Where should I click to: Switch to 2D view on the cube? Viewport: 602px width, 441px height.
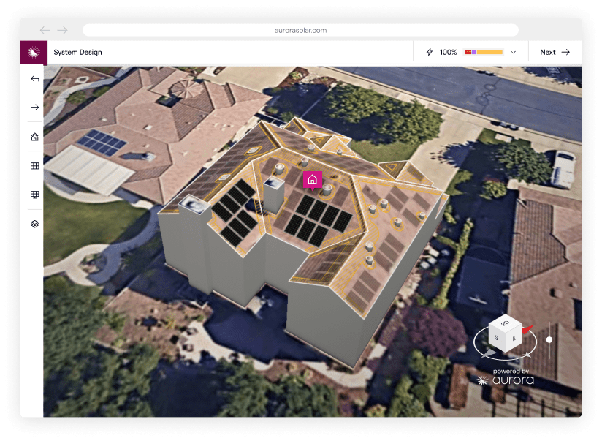pos(506,323)
